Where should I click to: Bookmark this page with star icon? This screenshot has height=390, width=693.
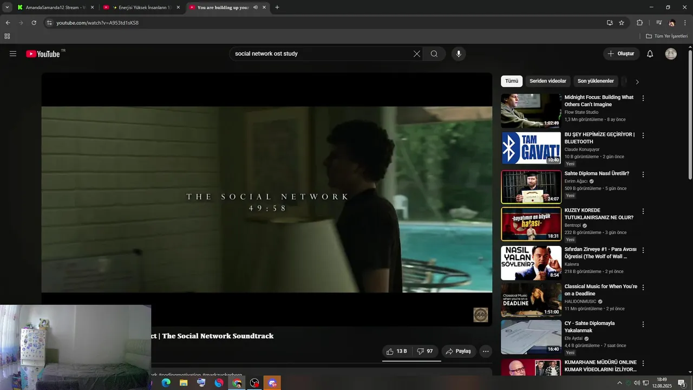622,23
